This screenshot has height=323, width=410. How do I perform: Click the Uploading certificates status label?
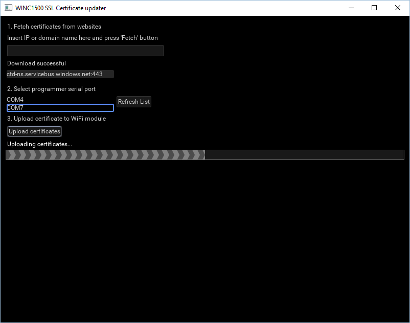pyautogui.click(x=39, y=144)
